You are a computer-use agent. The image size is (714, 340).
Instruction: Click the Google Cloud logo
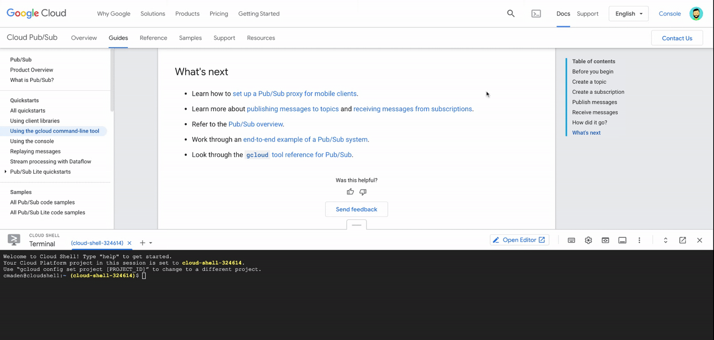pyautogui.click(x=36, y=13)
